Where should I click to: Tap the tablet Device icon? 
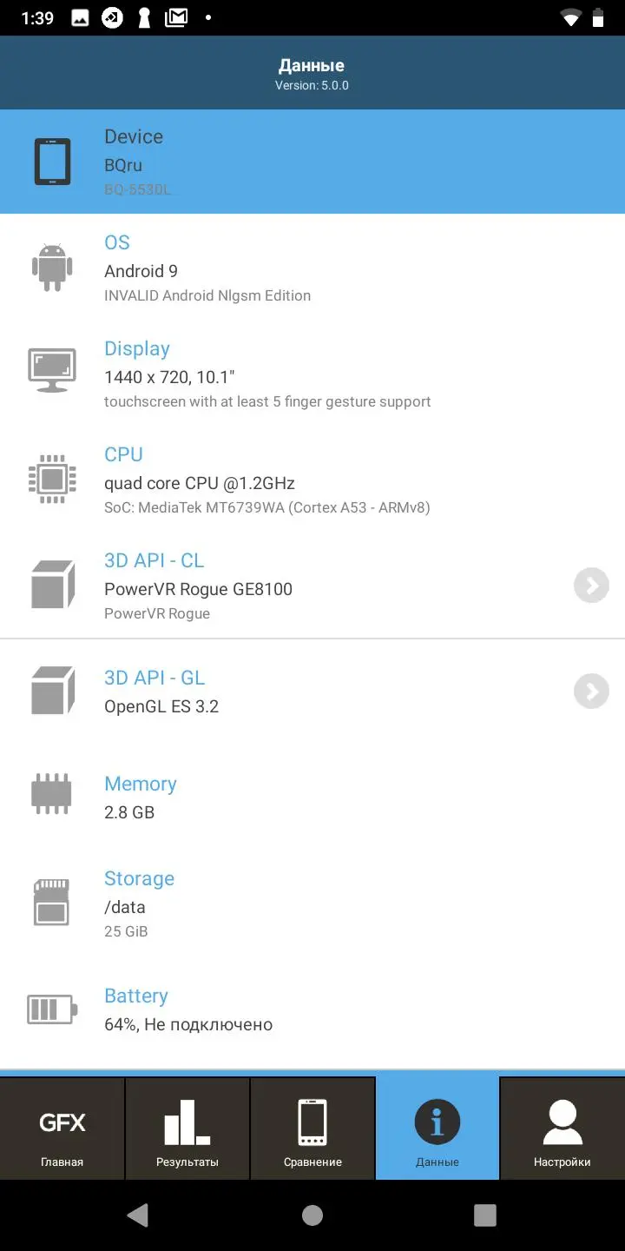click(x=52, y=162)
